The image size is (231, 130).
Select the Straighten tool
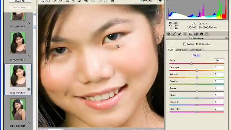[x=73, y=1]
